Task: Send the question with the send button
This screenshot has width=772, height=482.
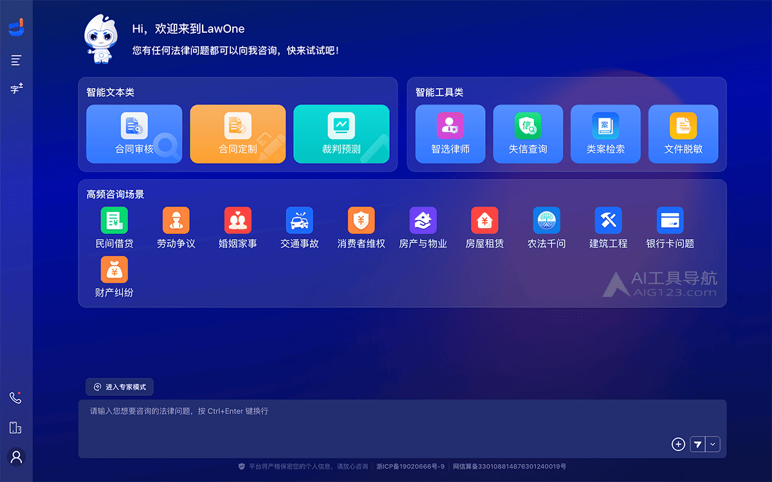Action: [x=697, y=444]
